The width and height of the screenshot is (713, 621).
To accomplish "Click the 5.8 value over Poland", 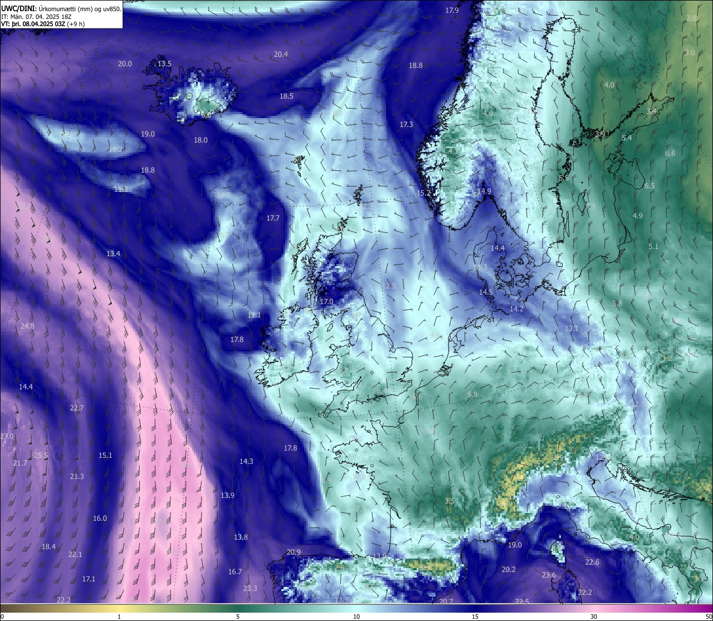I will point(617,304).
